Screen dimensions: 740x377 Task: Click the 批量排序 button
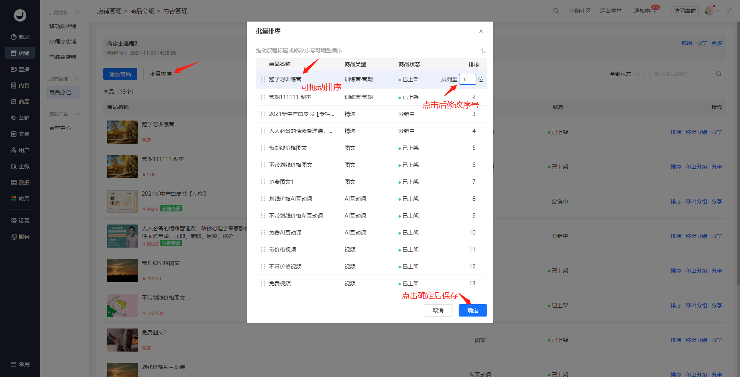pos(161,74)
